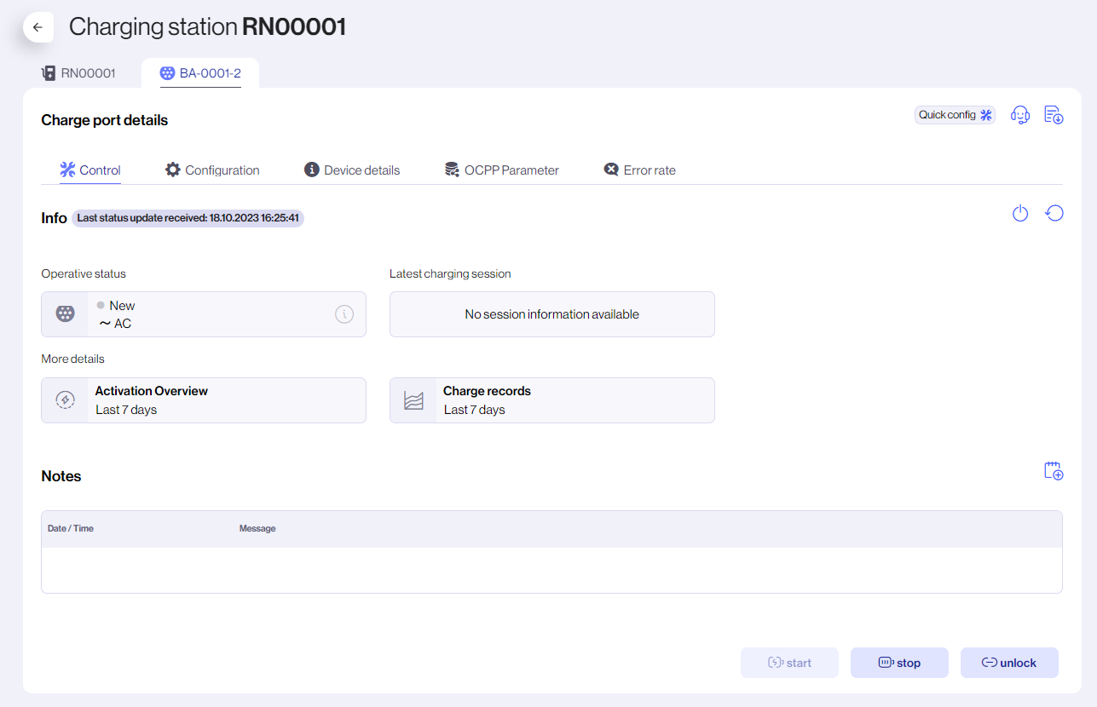View the Error rate tab

(x=639, y=170)
